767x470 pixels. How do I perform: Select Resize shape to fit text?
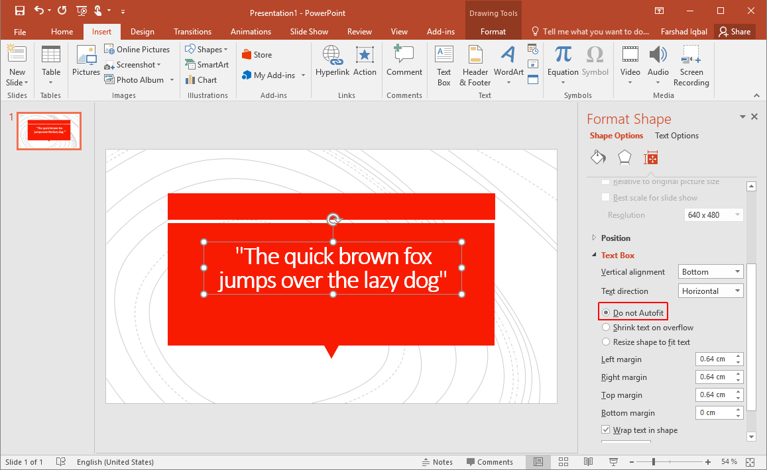606,342
